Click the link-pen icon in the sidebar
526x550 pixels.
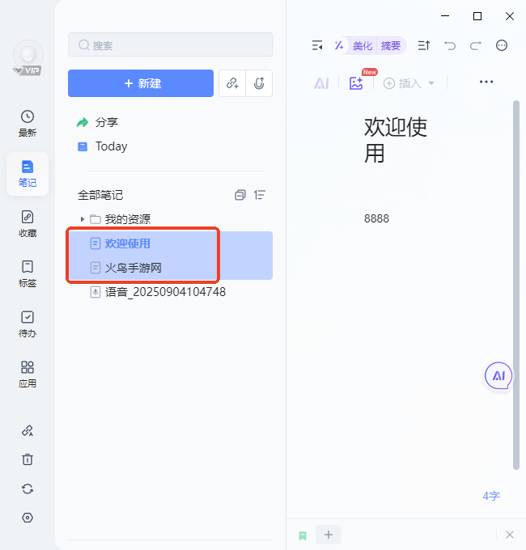pos(28,430)
